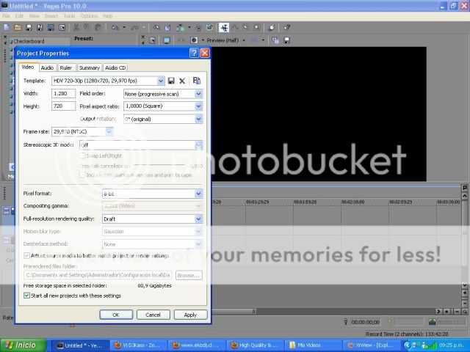The width and height of the screenshot is (470, 352).
Task: Open the Insert menu
Action: [51, 16]
